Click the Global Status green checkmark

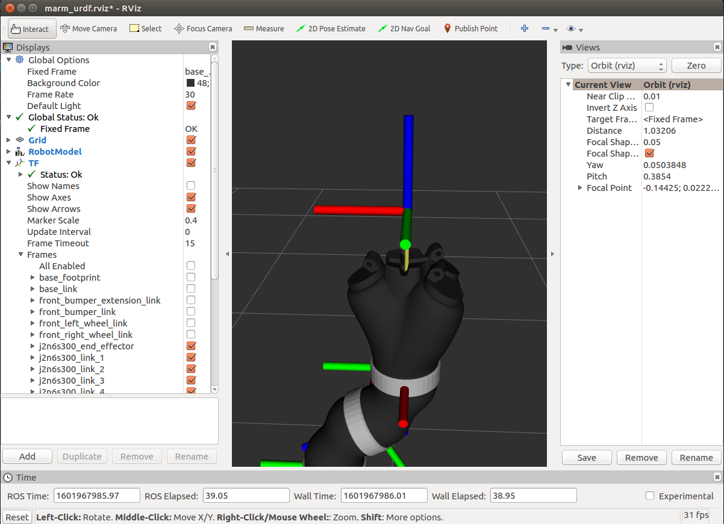(20, 117)
